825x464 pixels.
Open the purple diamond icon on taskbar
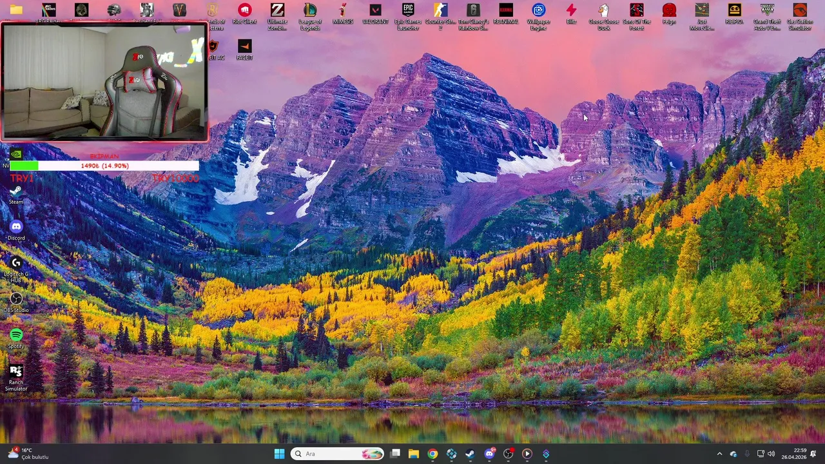click(546, 454)
